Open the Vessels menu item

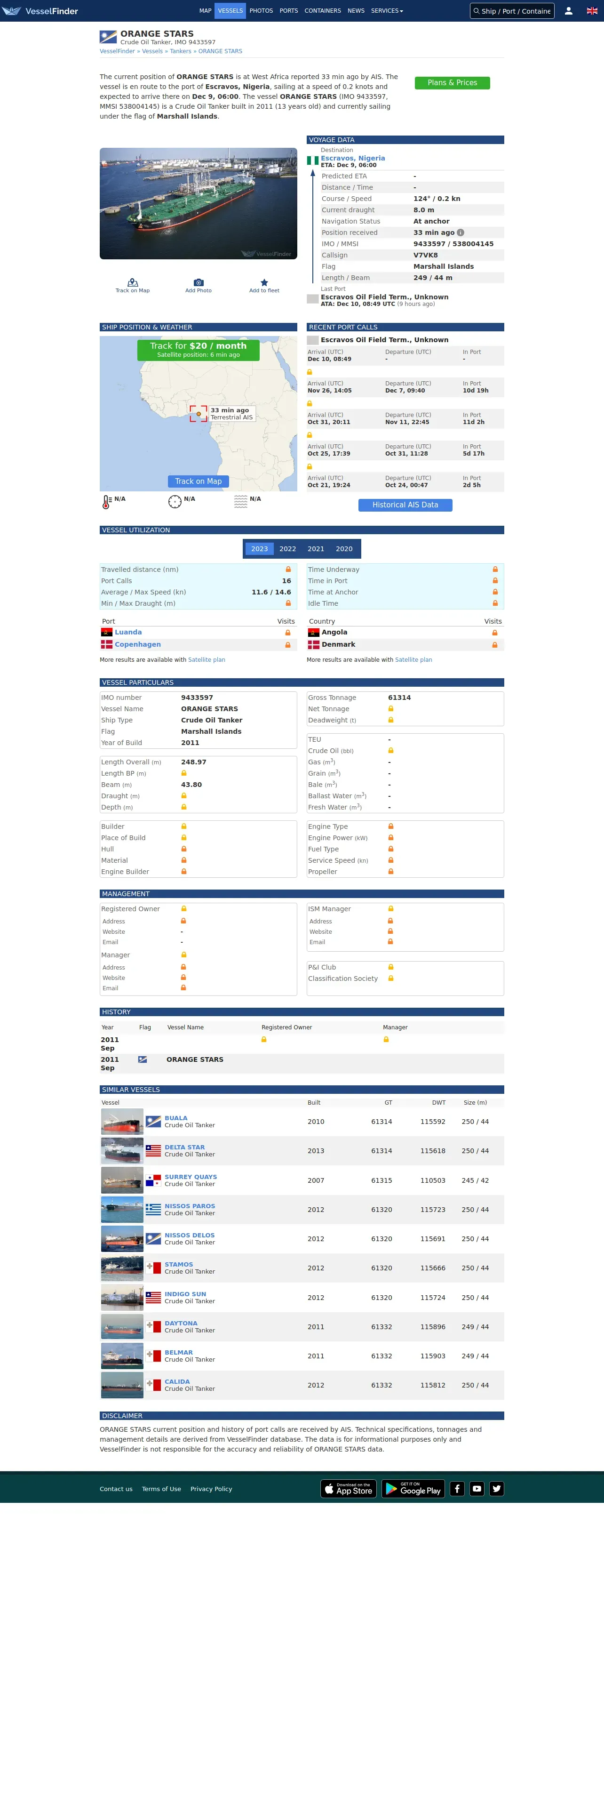[x=230, y=10]
